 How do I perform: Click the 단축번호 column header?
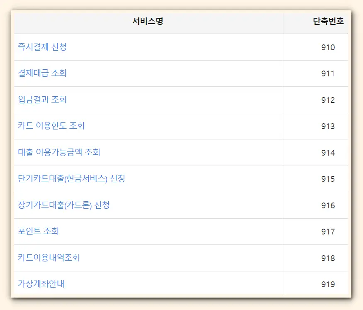tap(328, 21)
